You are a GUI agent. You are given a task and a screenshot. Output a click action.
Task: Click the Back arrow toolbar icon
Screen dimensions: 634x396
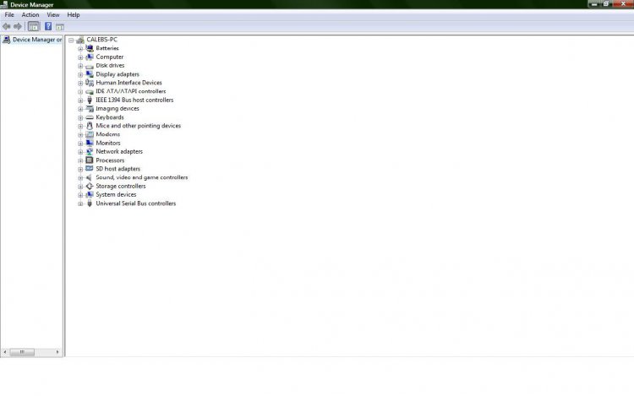7,27
